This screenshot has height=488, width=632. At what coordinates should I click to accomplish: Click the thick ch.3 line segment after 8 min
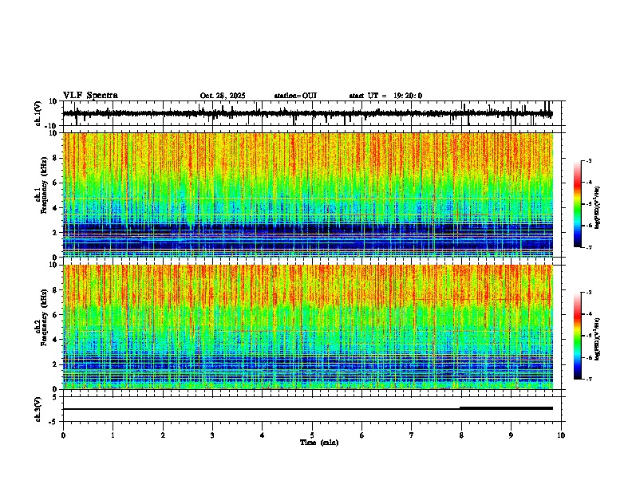click(506, 408)
